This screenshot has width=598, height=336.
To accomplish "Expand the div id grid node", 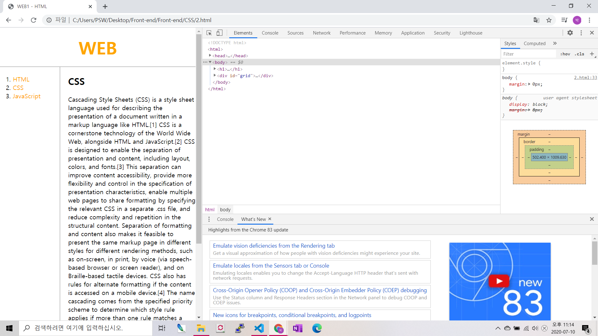I will point(215,76).
